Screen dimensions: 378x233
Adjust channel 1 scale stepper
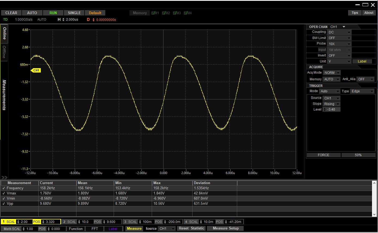coord(18,222)
